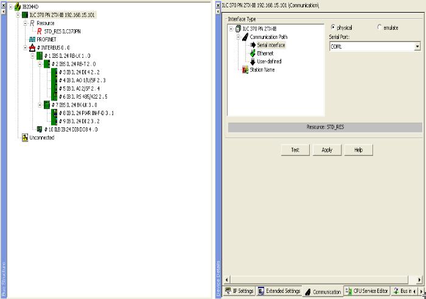
Task: Open the Serial Port COM1 dropdown
Action: (x=417, y=47)
